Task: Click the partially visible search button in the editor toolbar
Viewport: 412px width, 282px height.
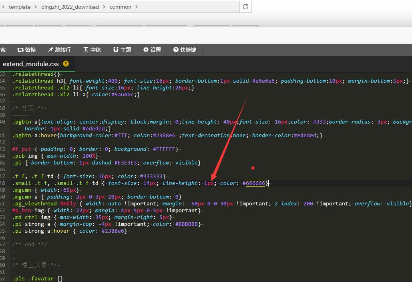Action: [x=3, y=50]
